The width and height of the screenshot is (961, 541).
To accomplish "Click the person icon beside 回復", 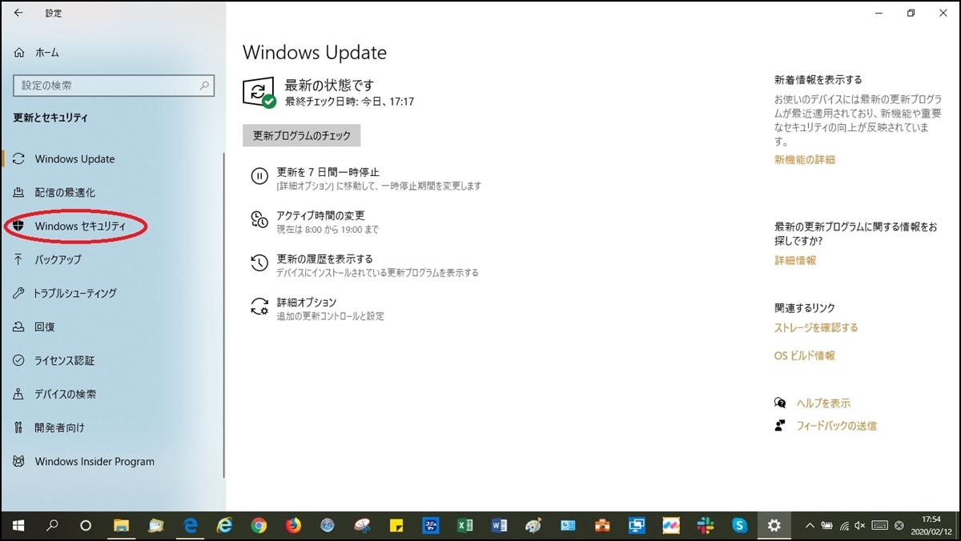I will click(x=19, y=327).
